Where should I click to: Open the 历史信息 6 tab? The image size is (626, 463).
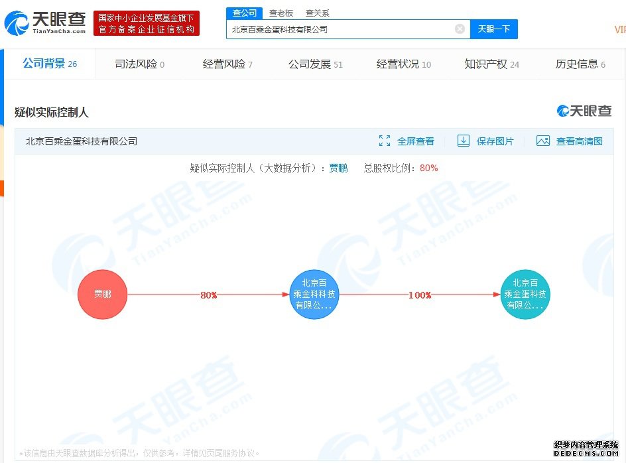pyautogui.click(x=580, y=64)
